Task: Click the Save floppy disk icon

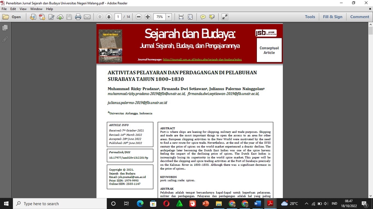Action: (x=69, y=17)
